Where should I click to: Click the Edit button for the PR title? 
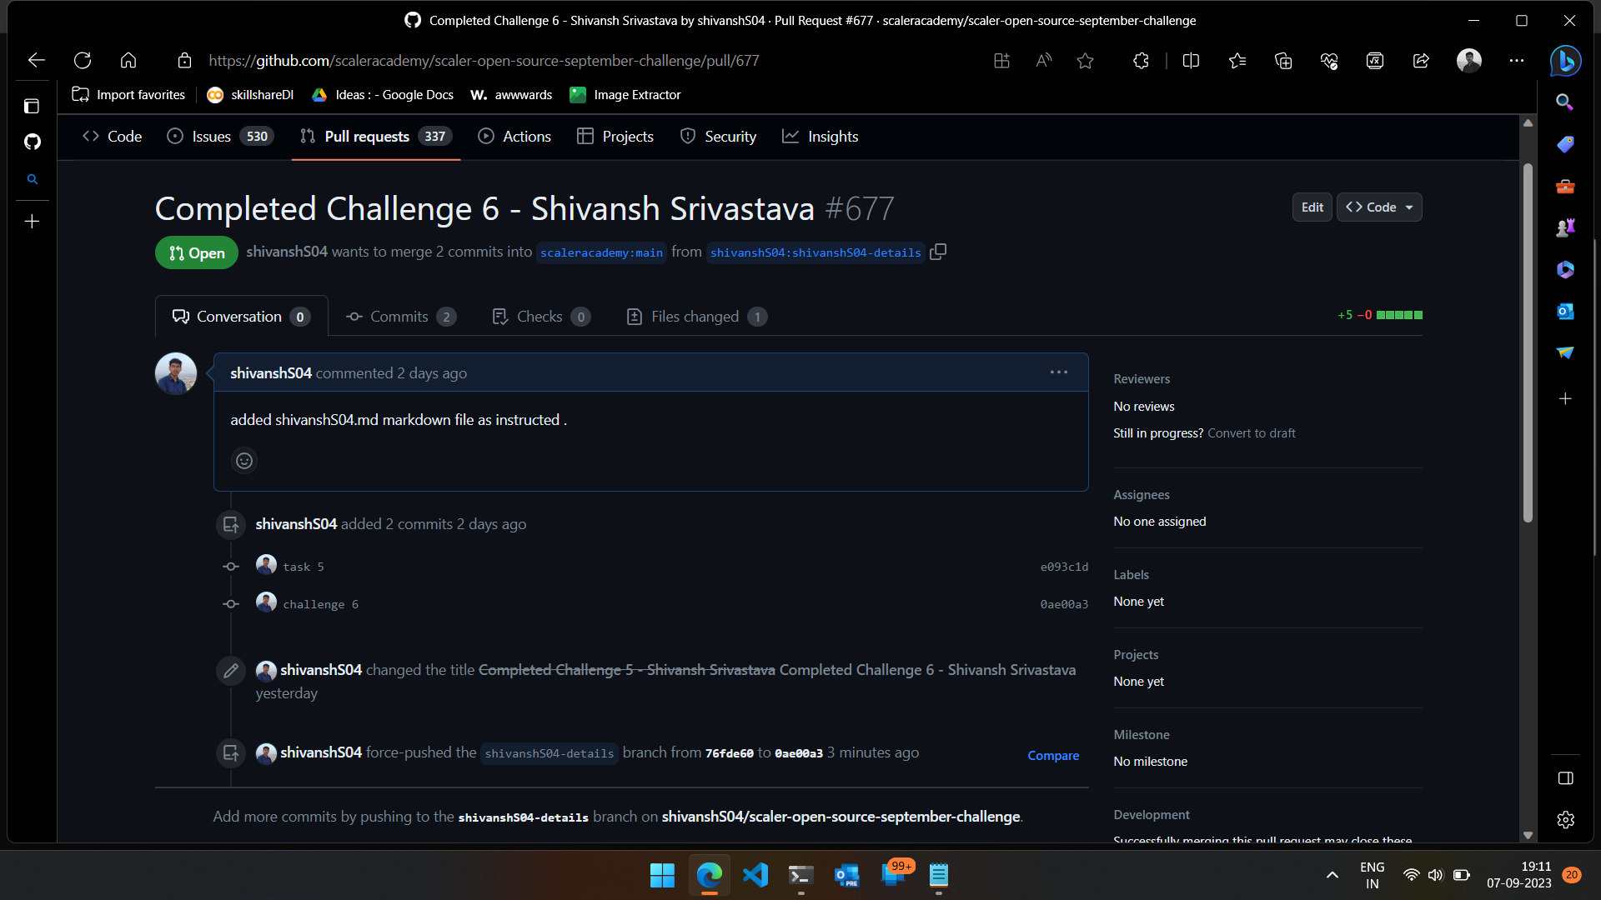click(x=1312, y=207)
